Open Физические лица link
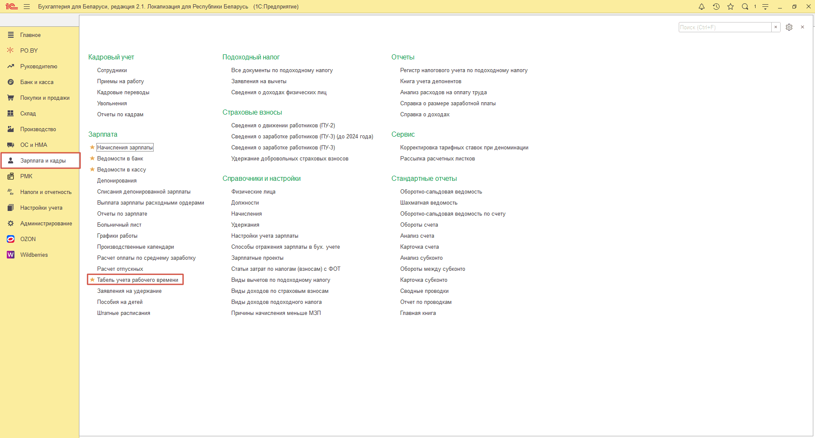 pos(253,191)
